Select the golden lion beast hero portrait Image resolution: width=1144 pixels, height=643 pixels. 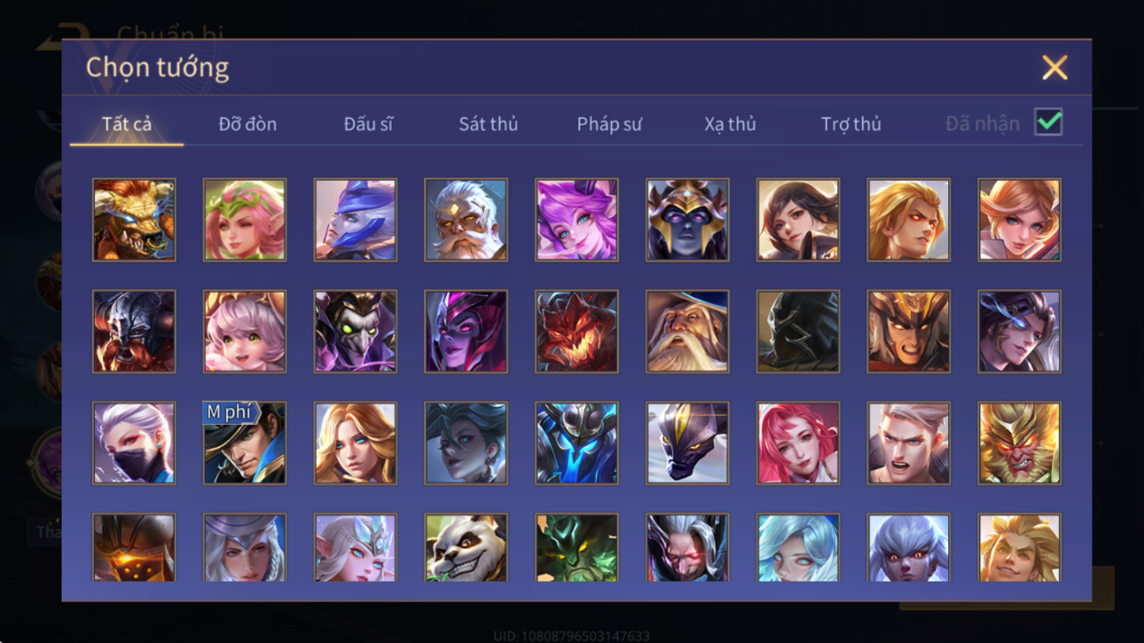tap(134, 220)
